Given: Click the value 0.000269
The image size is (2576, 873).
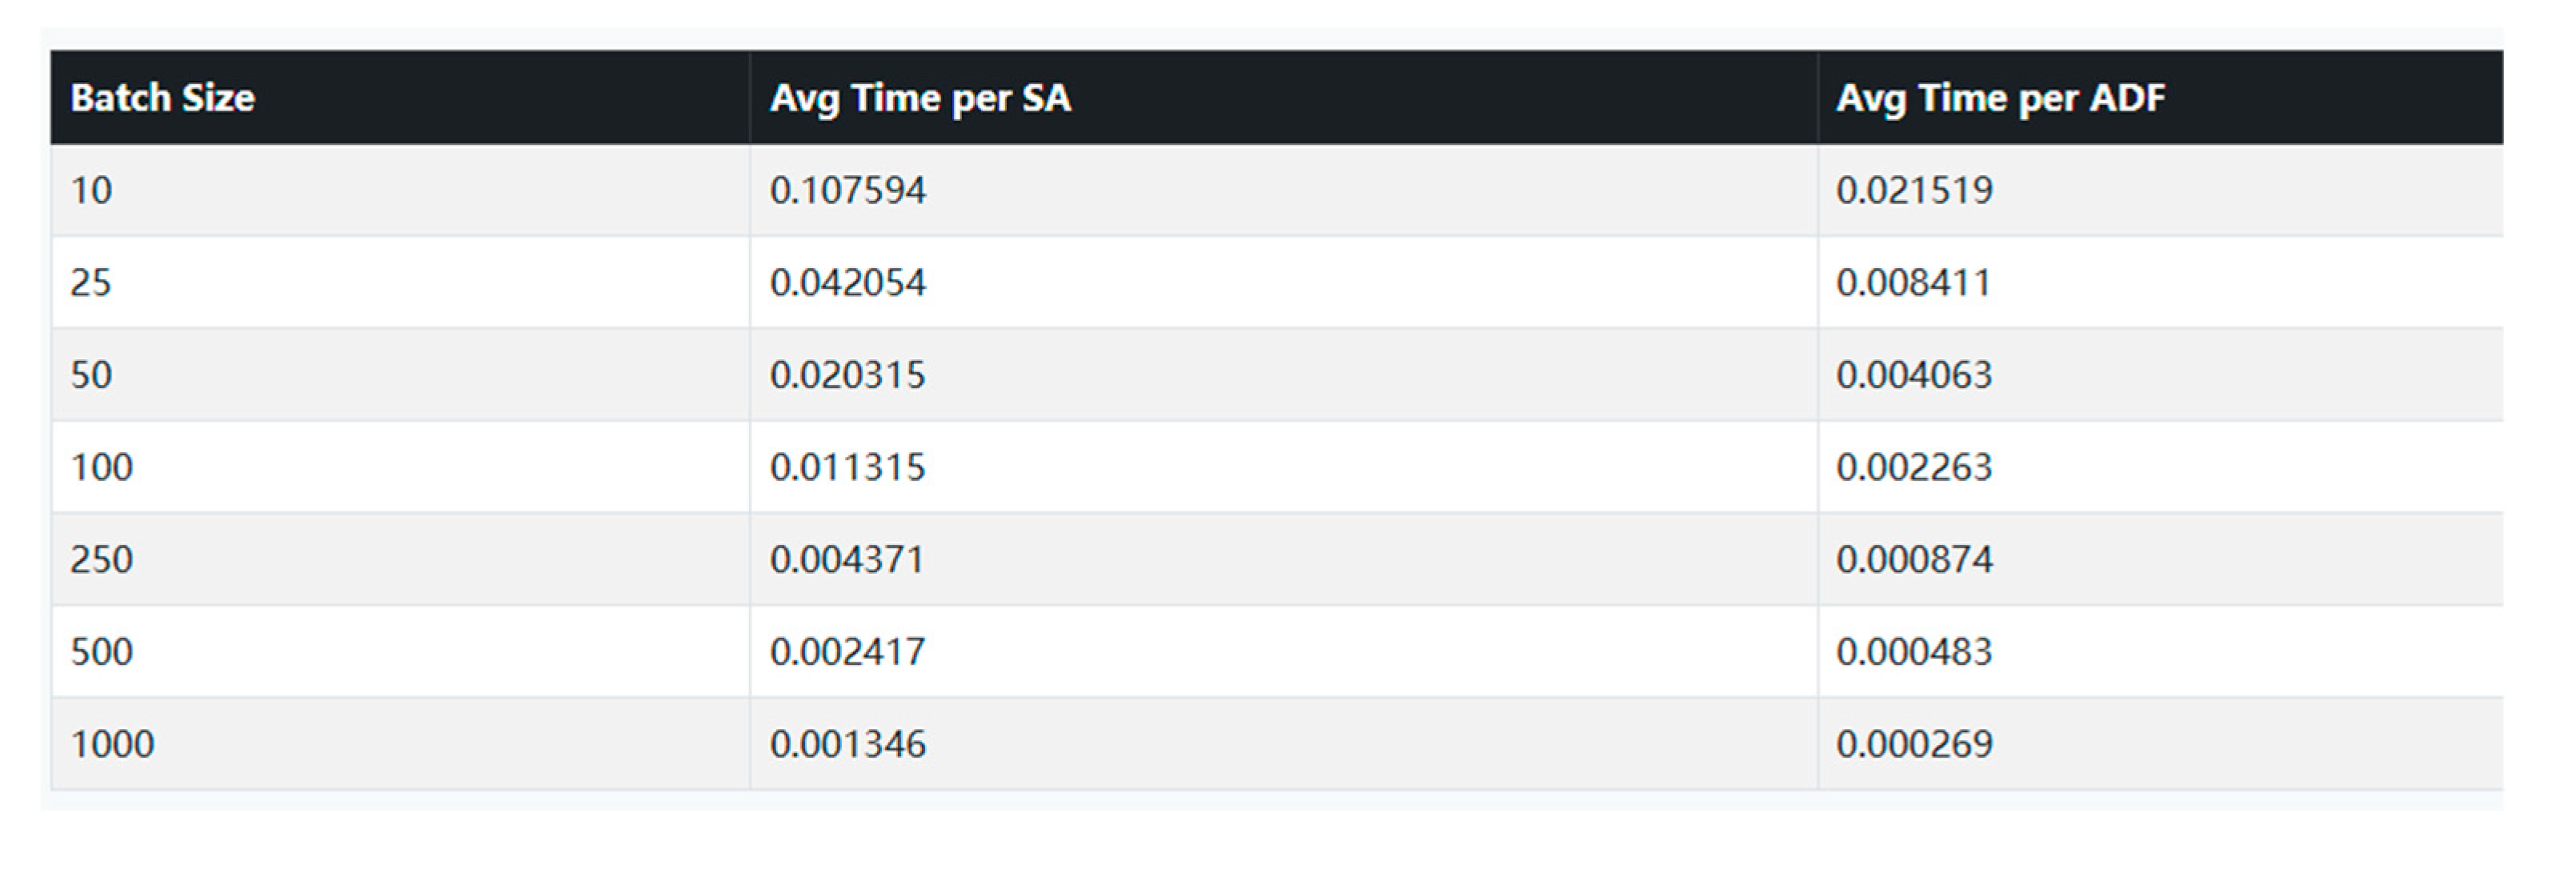Looking at the screenshot, I should [1914, 744].
